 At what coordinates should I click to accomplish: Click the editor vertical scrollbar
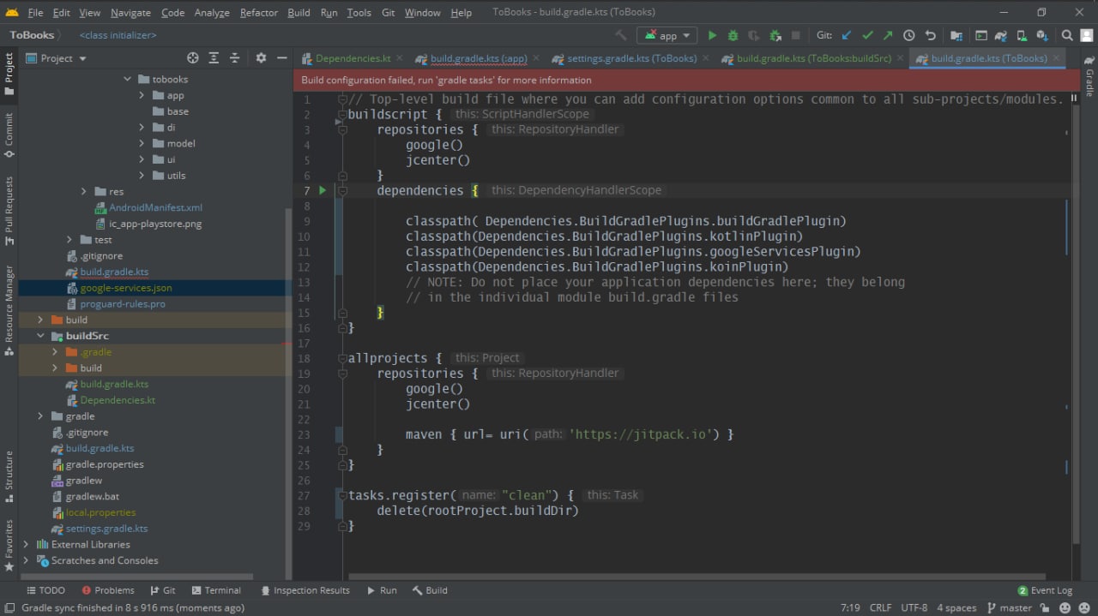[x=1077, y=326]
